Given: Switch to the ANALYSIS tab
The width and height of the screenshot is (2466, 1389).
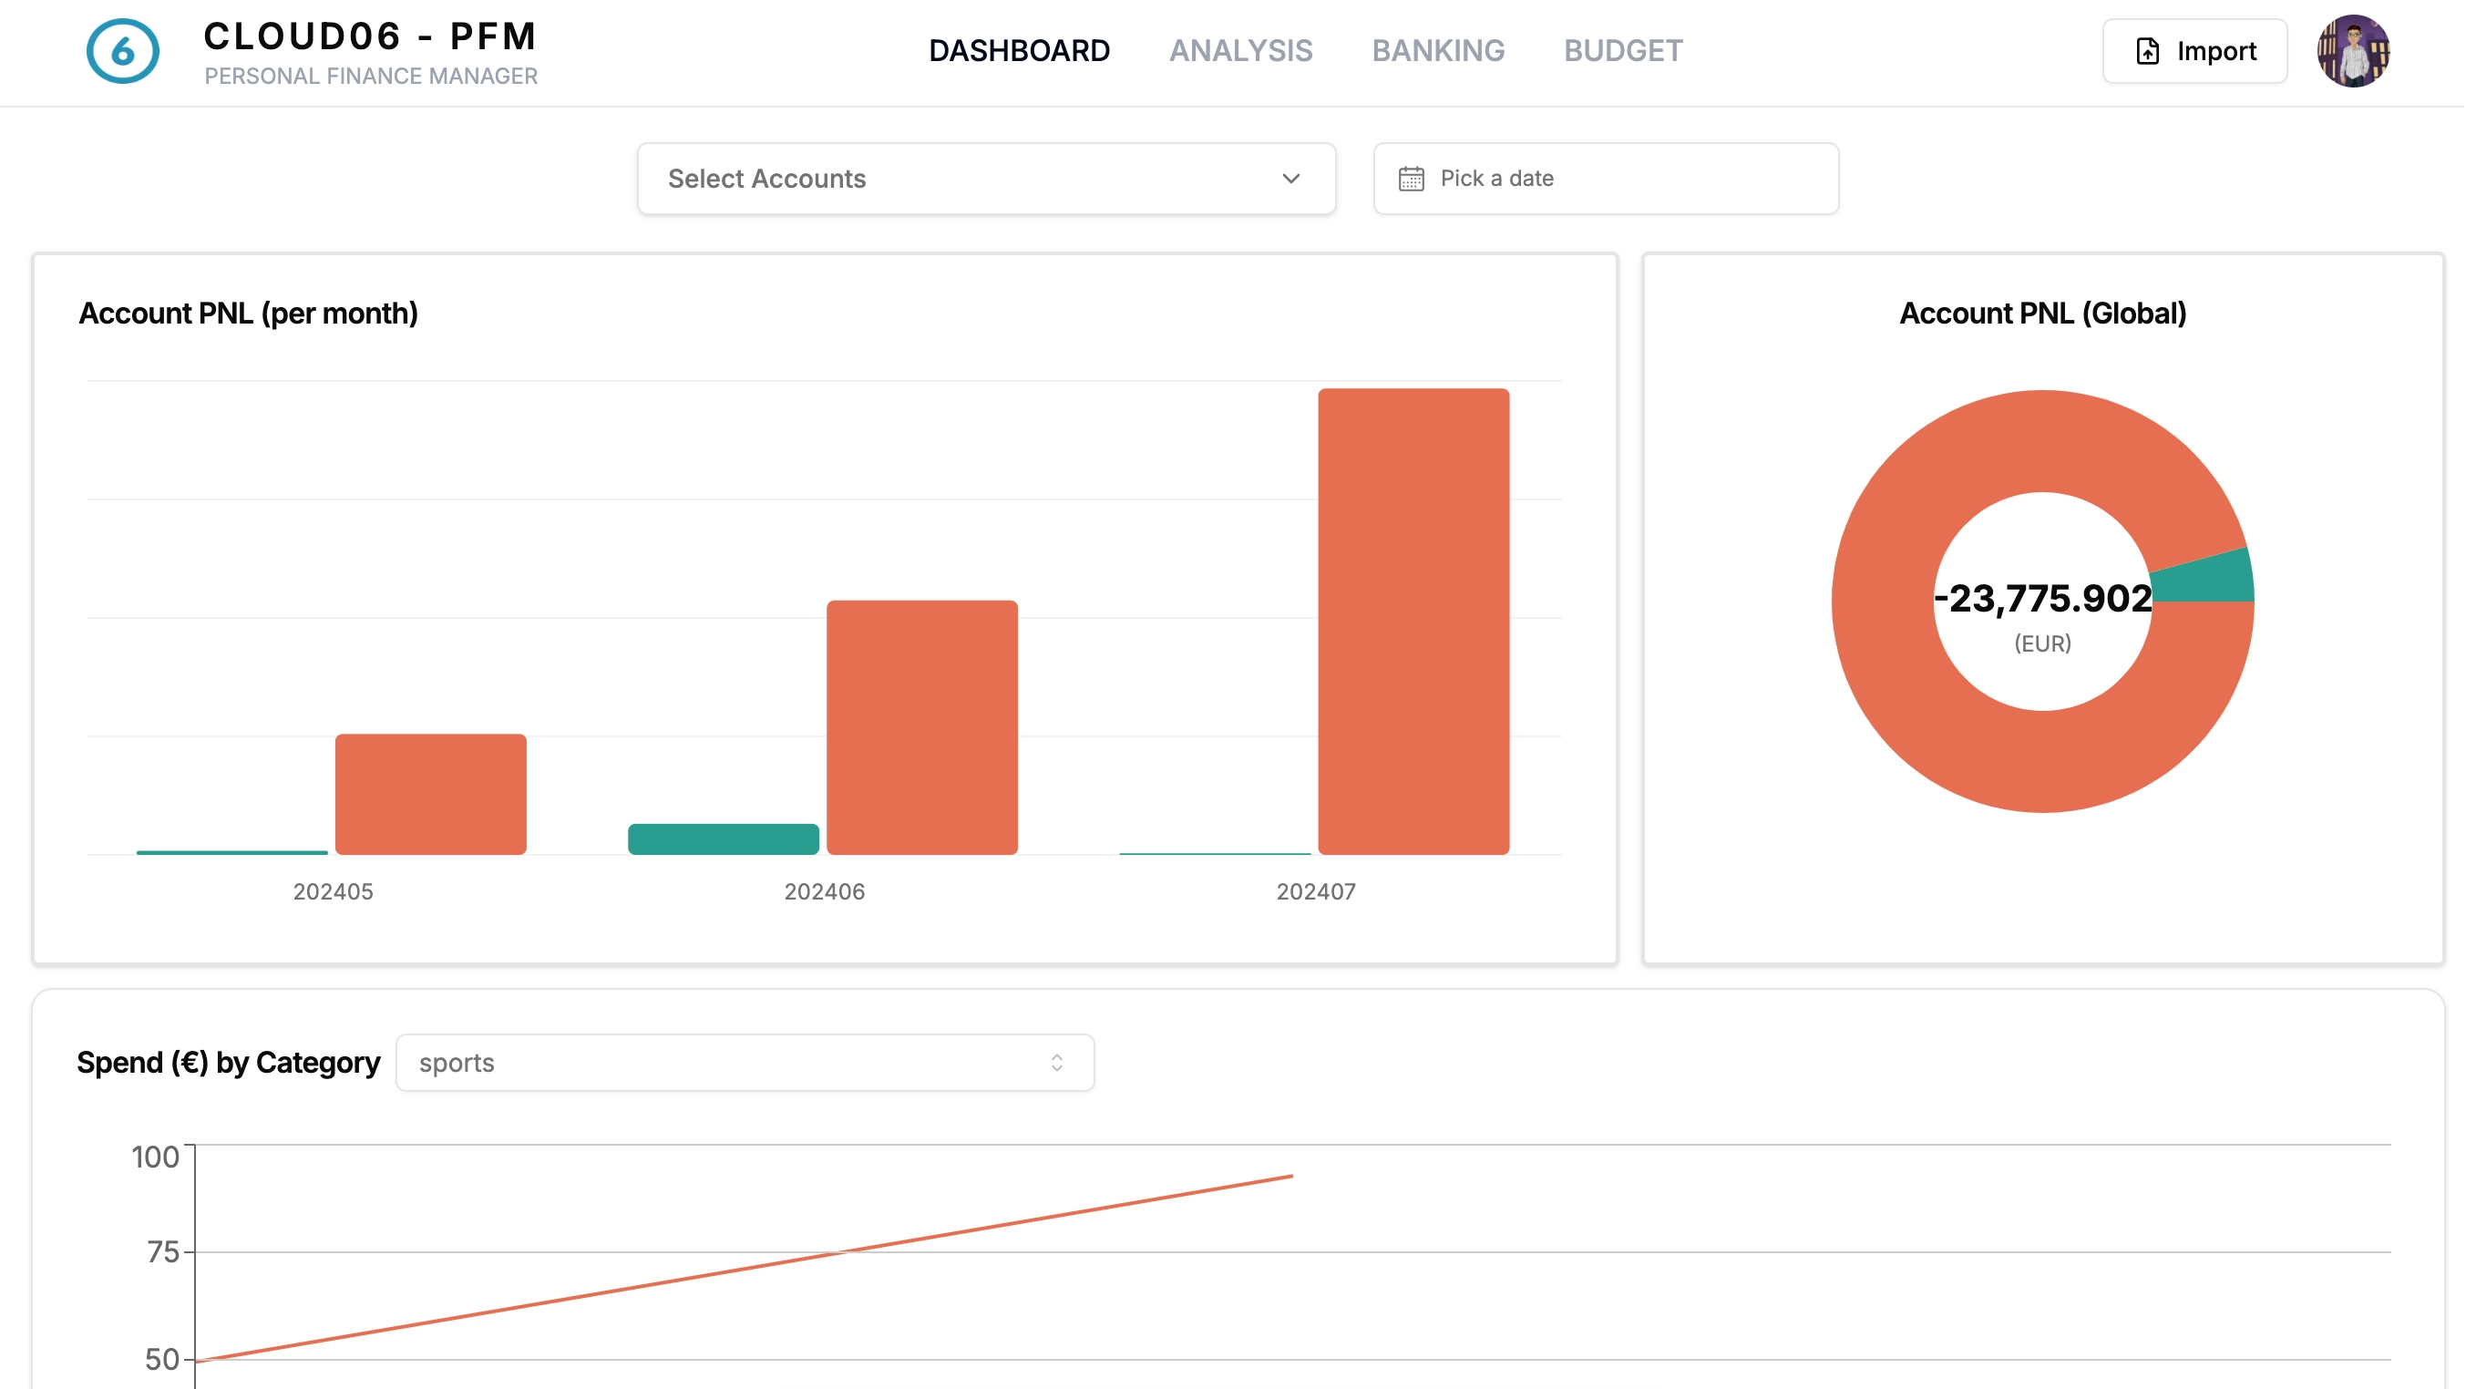Looking at the screenshot, I should pos(1241,51).
